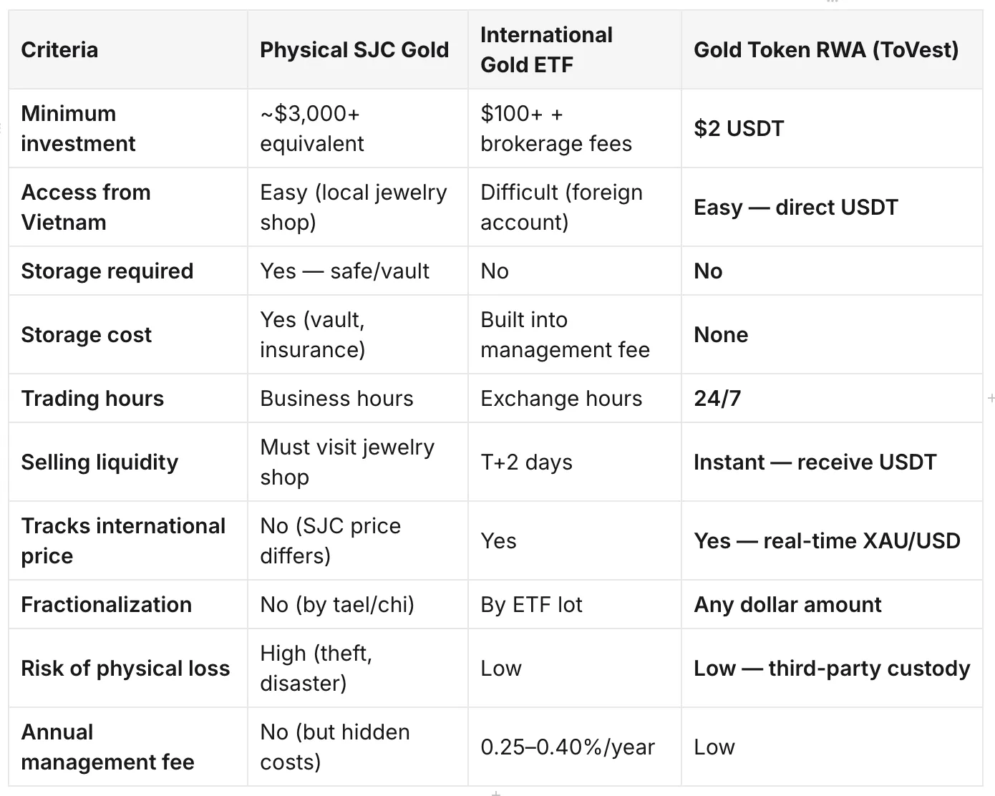Click the Yes — real-time XAU/USD cell
Screen dimensions: 995x796
tap(832, 540)
